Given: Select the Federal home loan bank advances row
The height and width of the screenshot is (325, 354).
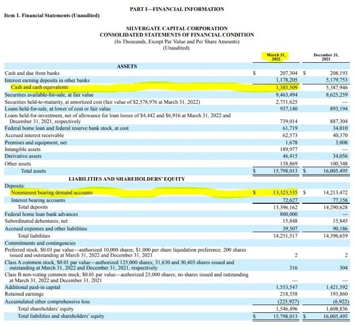Looking at the screenshot, I should 43,214.
